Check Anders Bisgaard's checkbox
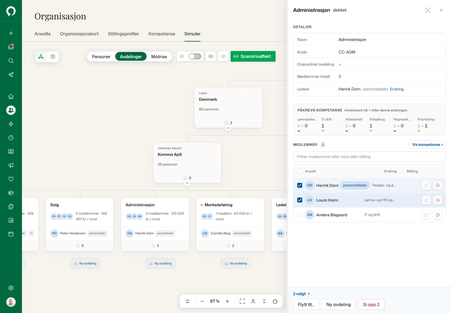This screenshot has width=451, height=313. 300,215
